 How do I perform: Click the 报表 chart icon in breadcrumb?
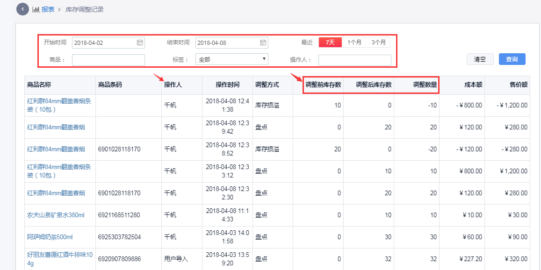point(36,9)
